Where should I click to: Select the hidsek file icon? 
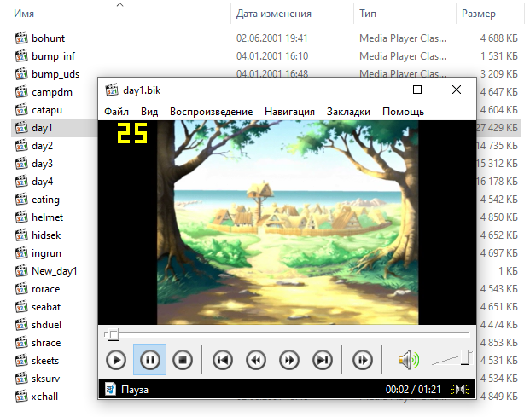21,235
